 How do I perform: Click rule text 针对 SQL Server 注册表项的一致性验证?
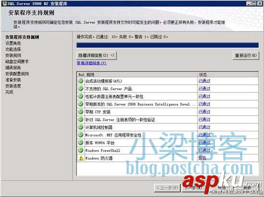(120, 120)
